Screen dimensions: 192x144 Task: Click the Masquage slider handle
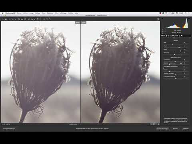tap(174, 54)
